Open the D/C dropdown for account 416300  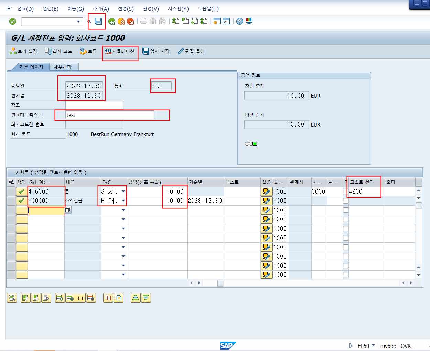point(123,191)
